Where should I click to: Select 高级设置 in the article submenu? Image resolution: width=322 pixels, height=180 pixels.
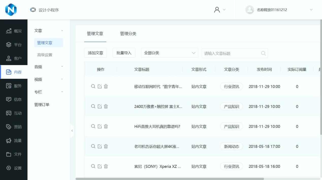[x=45, y=55]
